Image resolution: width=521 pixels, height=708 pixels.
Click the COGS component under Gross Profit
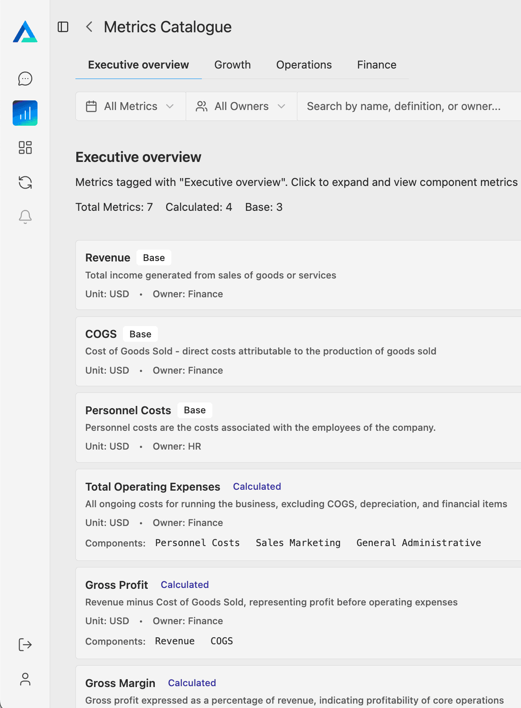click(221, 641)
